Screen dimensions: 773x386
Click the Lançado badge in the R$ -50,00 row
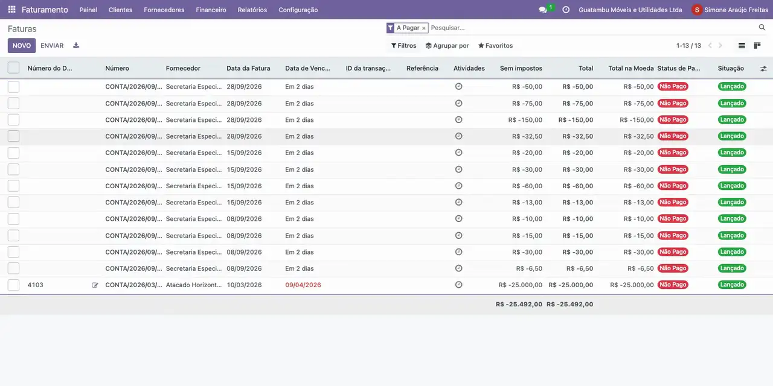click(x=732, y=86)
